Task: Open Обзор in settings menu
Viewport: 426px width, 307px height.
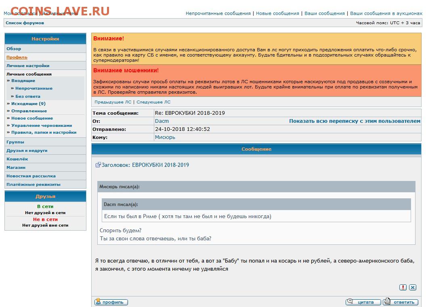Action: (x=45, y=48)
